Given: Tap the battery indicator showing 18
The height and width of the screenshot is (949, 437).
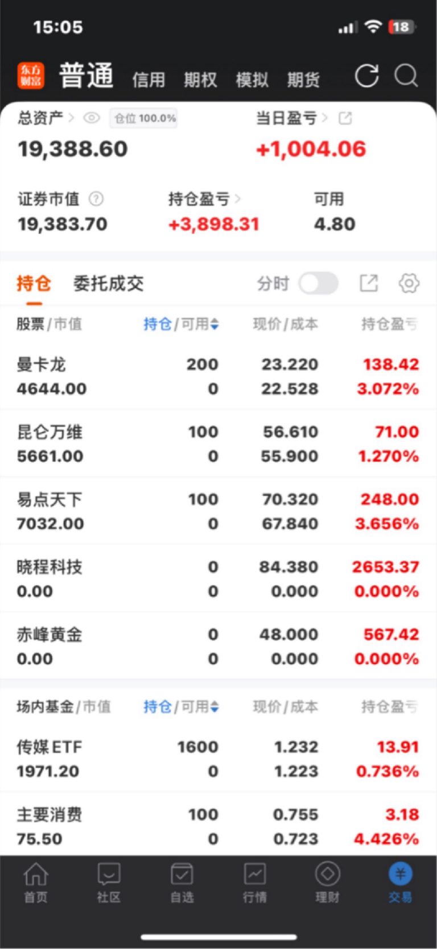Looking at the screenshot, I should pos(402,27).
